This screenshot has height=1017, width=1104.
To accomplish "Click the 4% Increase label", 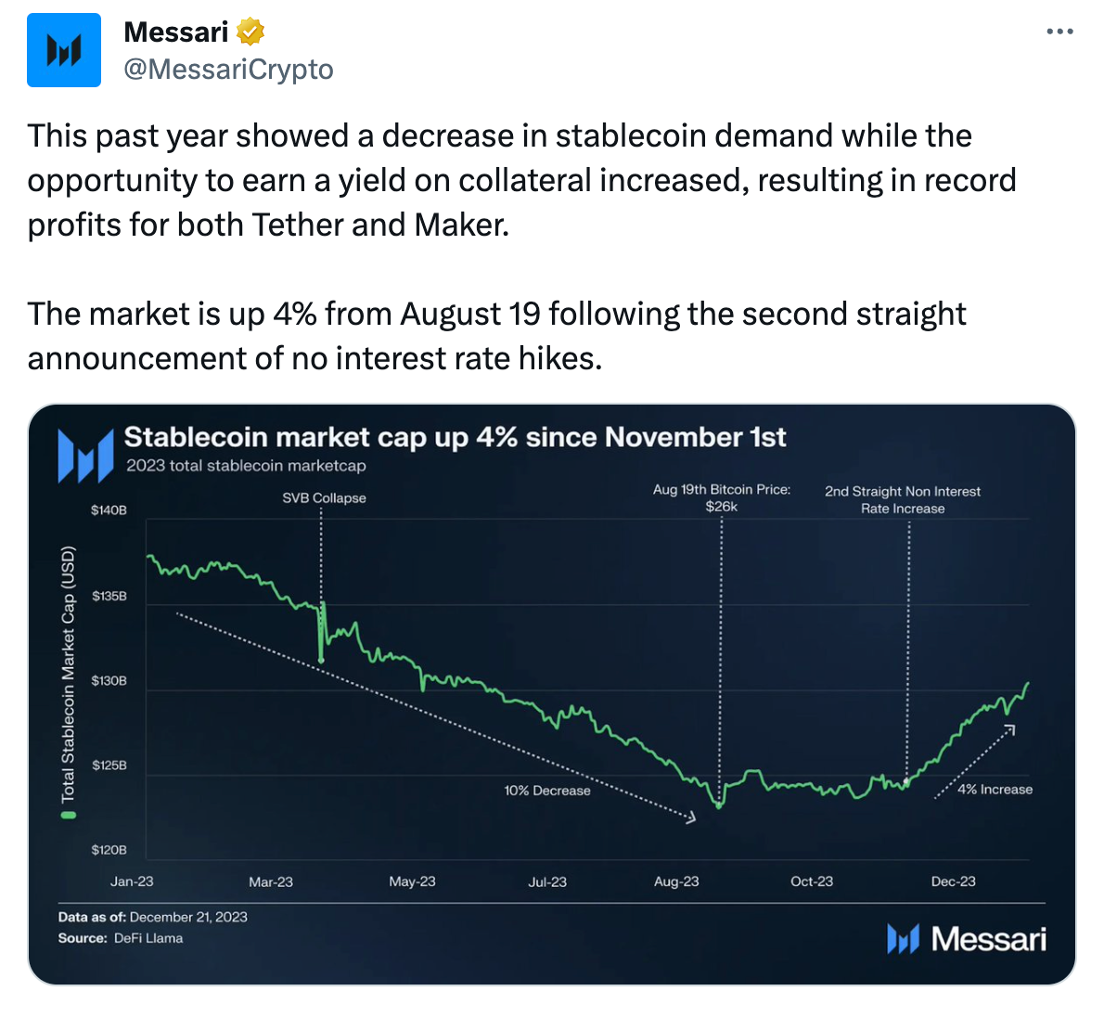I will [995, 790].
